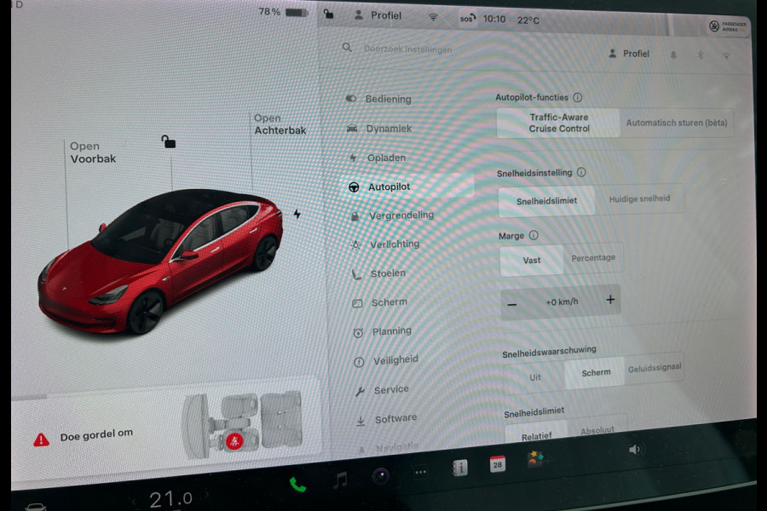Open the Service settings menu
Viewport: 767px width, 511px height.
(x=382, y=390)
